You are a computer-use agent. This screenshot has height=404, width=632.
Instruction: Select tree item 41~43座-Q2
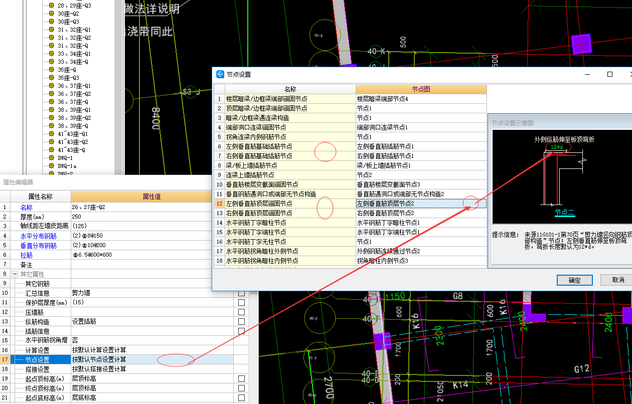pyautogui.click(x=72, y=142)
